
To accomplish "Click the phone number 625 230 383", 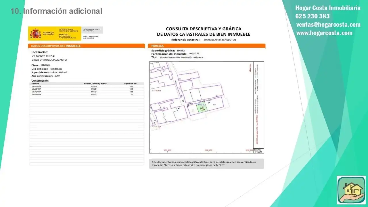I will (313, 16).
